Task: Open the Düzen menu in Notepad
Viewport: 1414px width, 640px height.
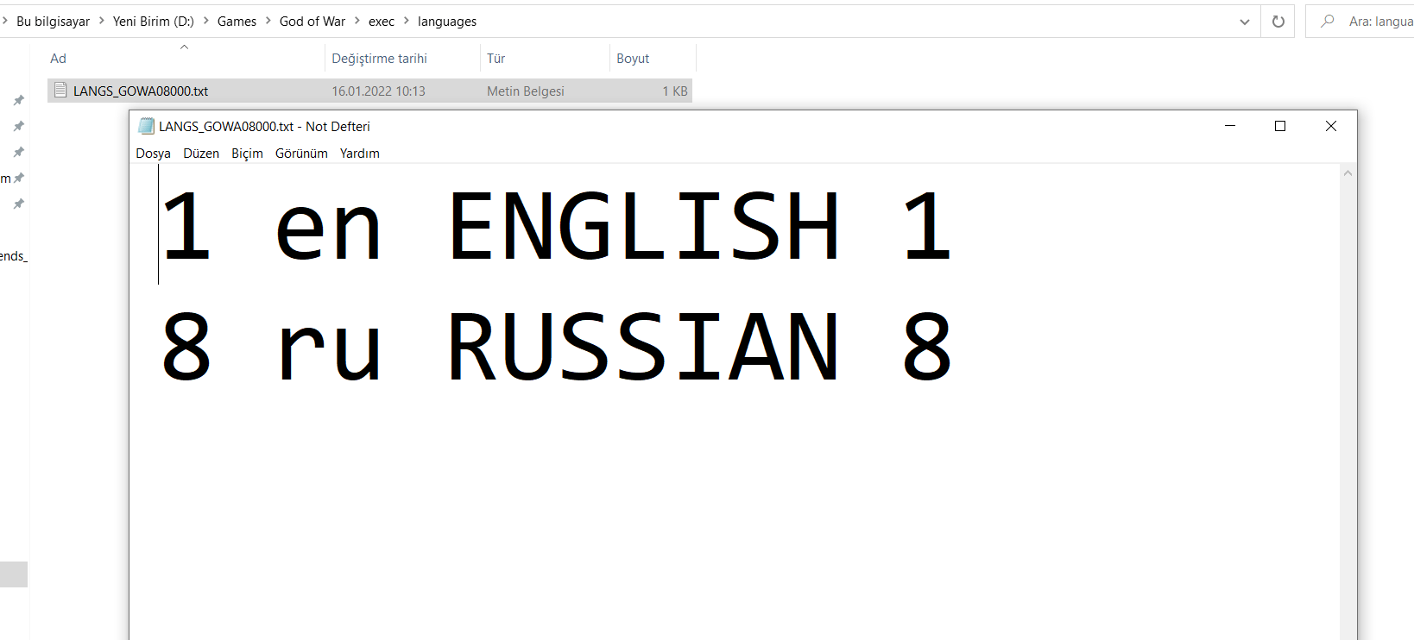Action: (x=201, y=154)
